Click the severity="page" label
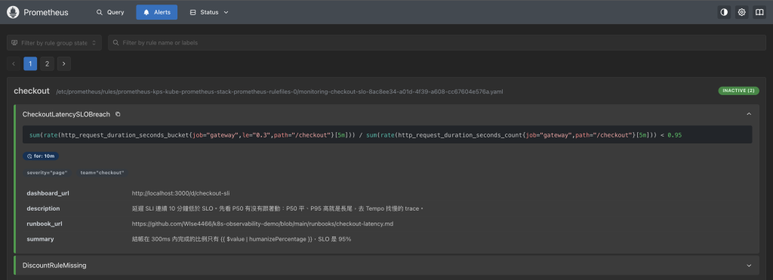773x280 pixels. (x=47, y=173)
